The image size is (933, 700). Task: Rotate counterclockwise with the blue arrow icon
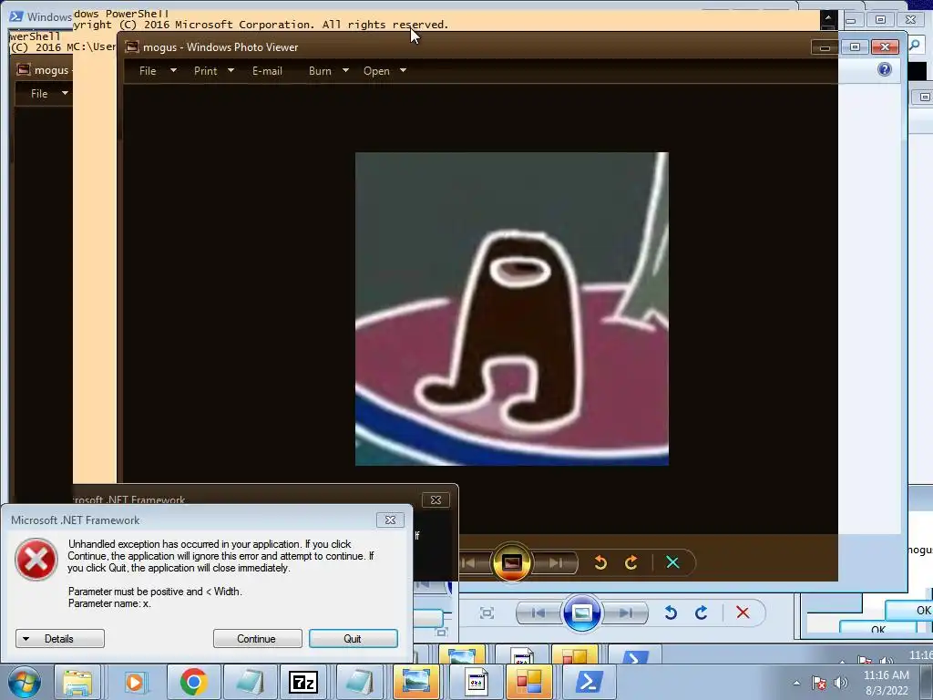[x=671, y=612]
